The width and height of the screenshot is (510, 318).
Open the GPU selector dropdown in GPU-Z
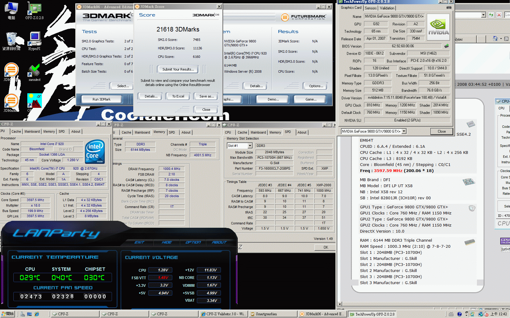[404, 131]
